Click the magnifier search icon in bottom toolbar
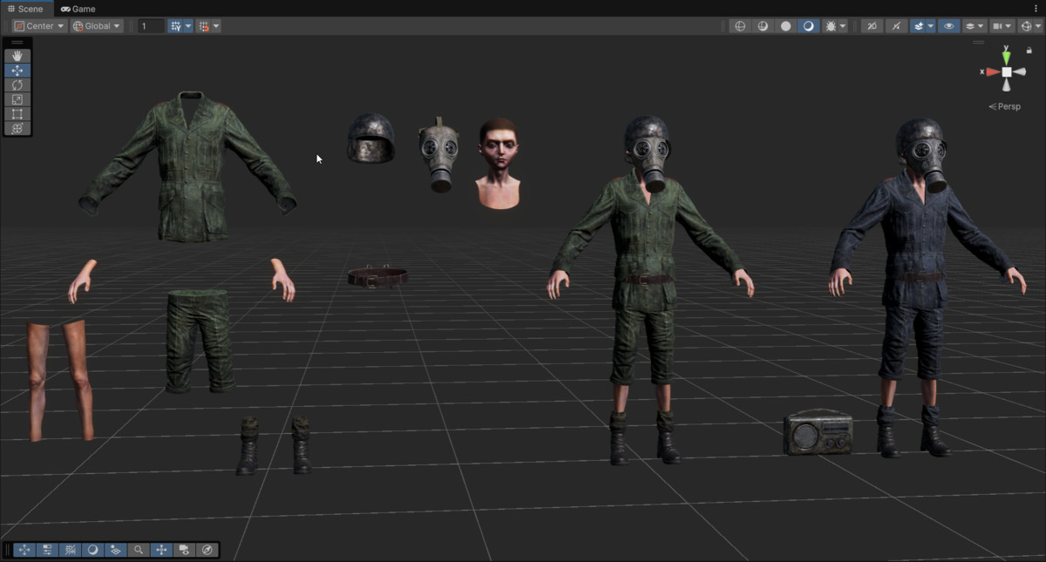This screenshot has height=562, width=1046. (x=139, y=550)
